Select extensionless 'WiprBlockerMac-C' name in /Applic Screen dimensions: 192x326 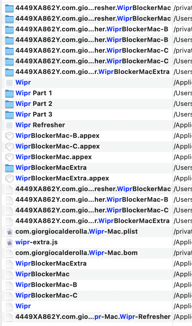[46, 296]
